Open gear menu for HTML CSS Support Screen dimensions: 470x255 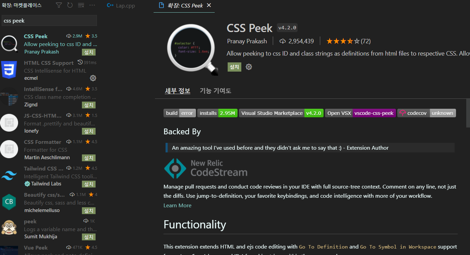point(93,78)
